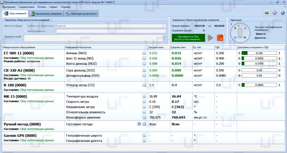Click the NO2 ПДК ratio bar 0.0700
Viewport: 287px width, 153px height.
coord(259,64)
